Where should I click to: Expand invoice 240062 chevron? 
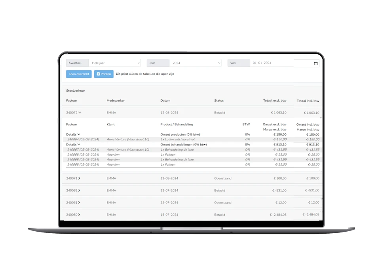(79, 191)
